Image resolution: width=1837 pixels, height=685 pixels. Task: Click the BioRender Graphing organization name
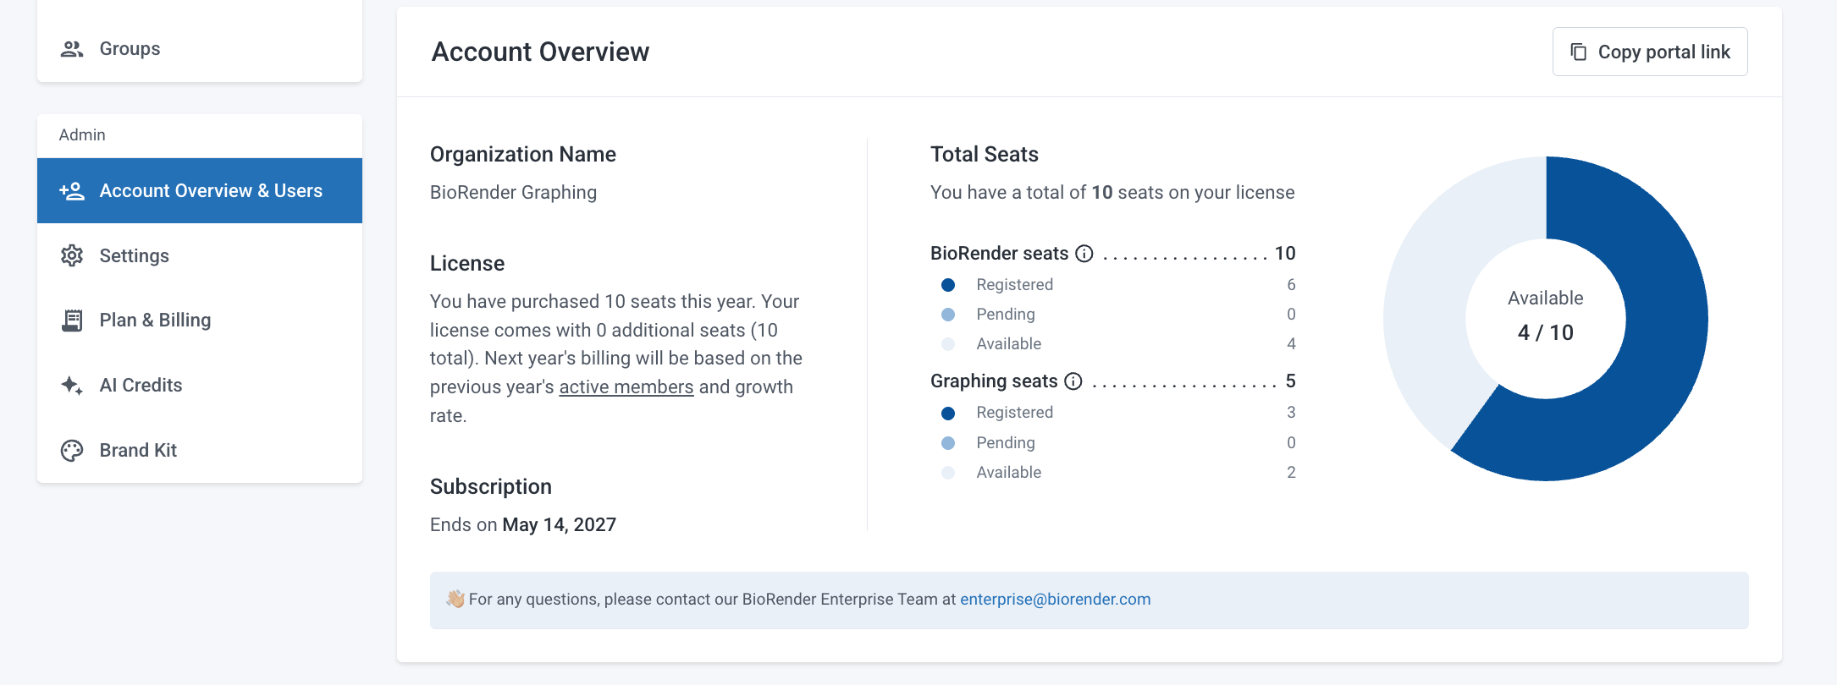[x=513, y=193]
